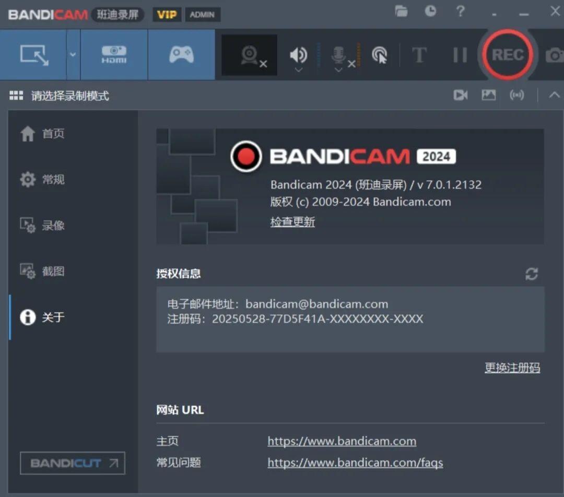Click 更换注册码 to change the license
This screenshot has width=564, height=497.
512,368
